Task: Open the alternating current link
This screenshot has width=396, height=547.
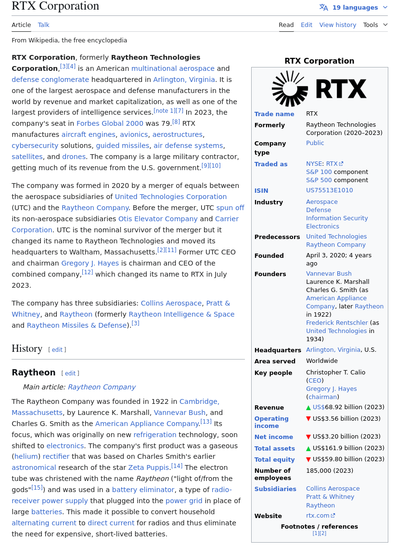Action: pos(44,523)
